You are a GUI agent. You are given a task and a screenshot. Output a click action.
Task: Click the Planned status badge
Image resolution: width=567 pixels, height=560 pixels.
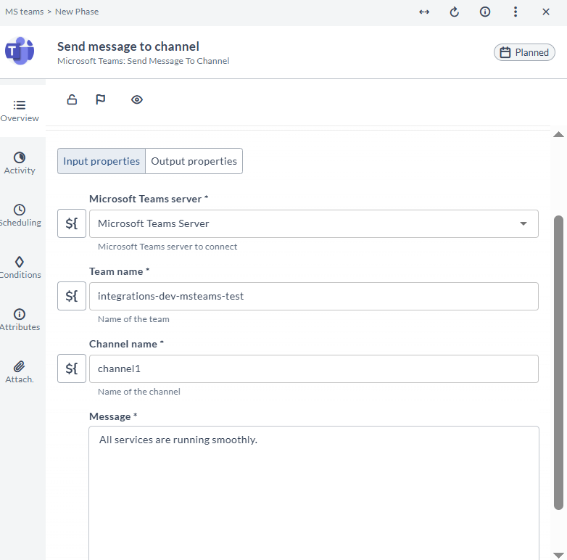524,52
